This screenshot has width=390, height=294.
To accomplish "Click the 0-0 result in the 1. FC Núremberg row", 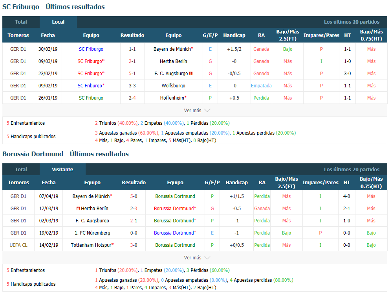I will tap(134, 233).
